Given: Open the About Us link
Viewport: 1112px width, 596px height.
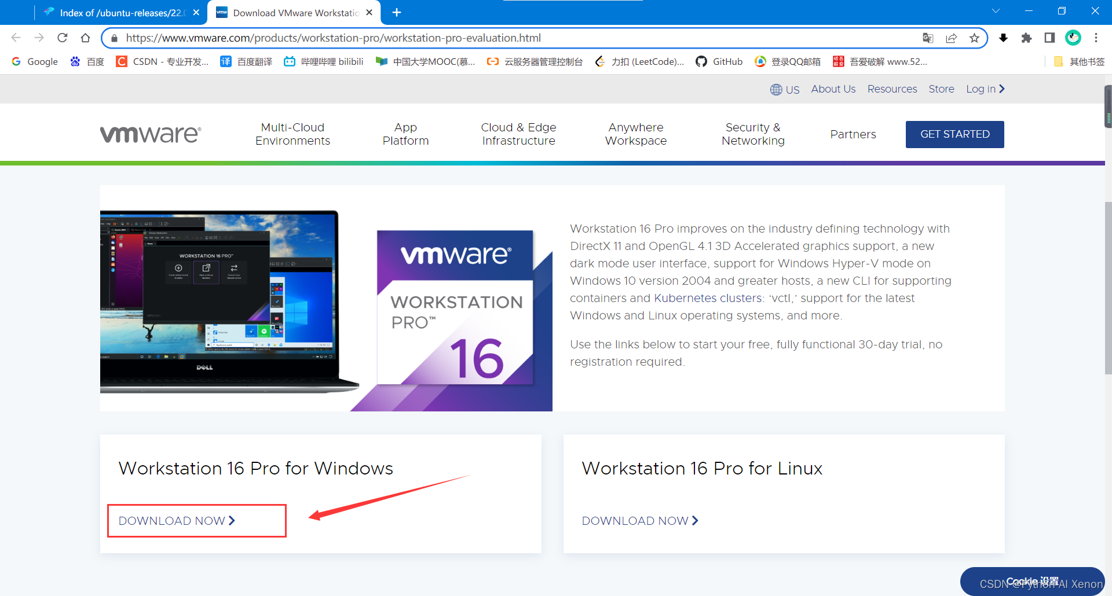Looking at the screenshot, I should point(833,89).
